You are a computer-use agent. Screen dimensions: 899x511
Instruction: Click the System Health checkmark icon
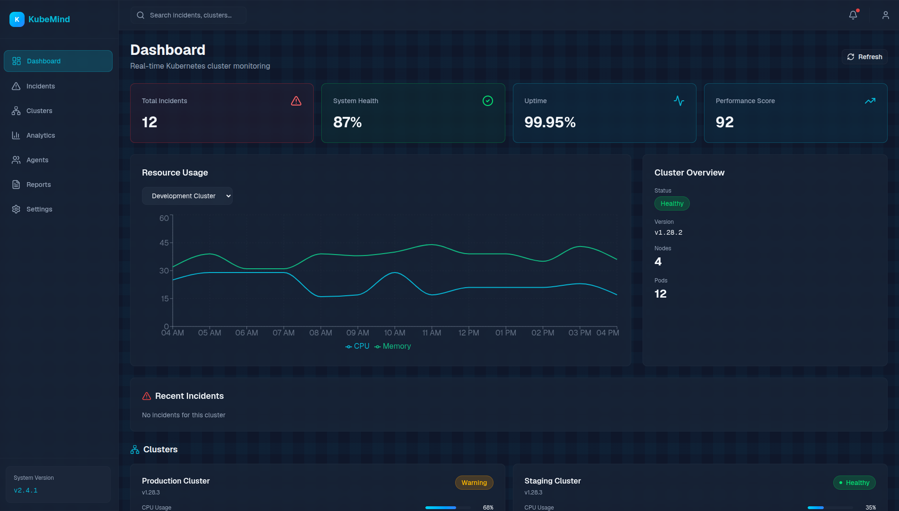click(488, 101)
